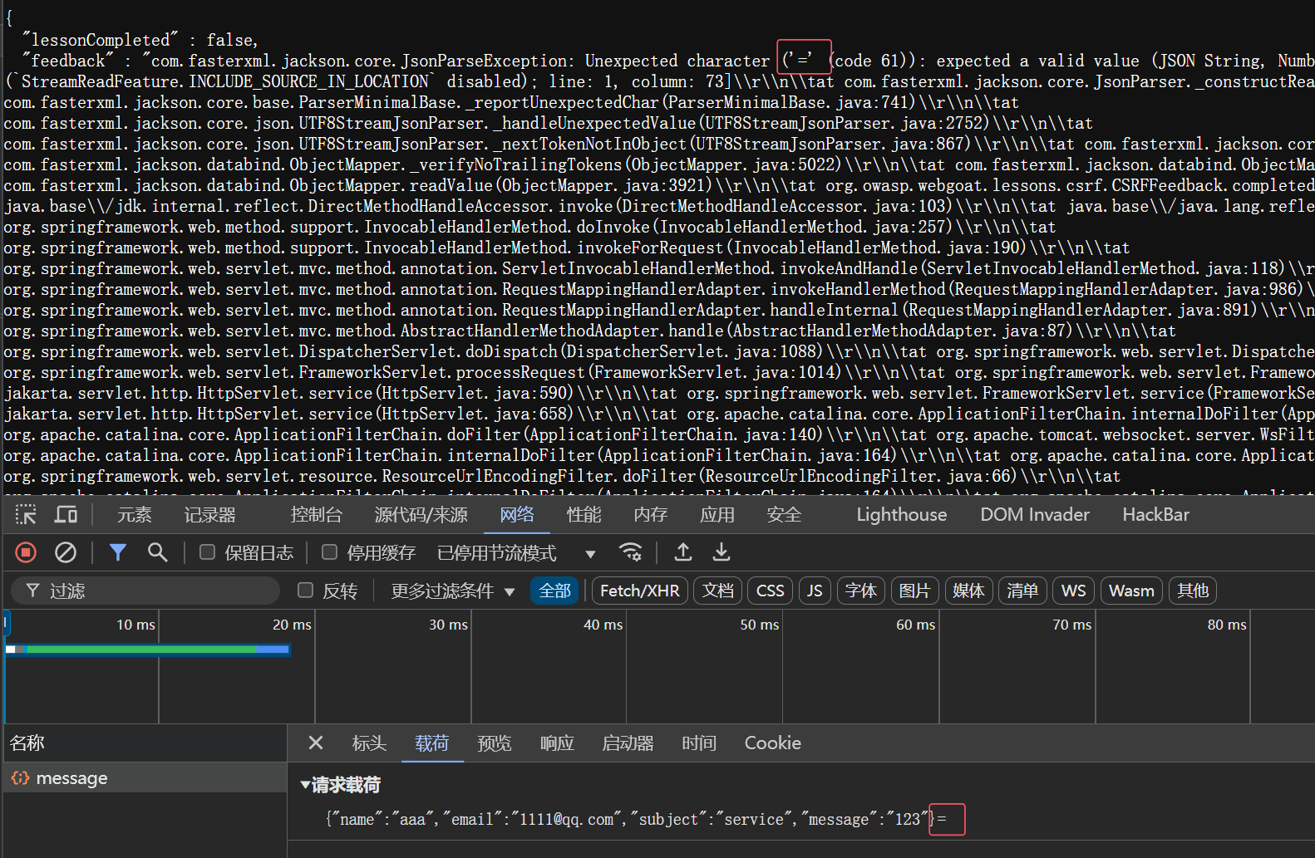Viewport: 1315px width, 858px height.
Task: Filter requests by JS
Action: tap(815, 591)
